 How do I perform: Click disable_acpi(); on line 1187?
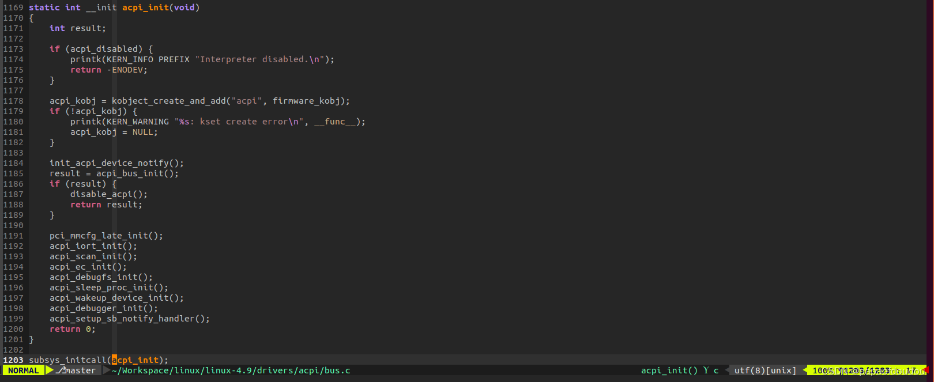[x=109, y=194]
